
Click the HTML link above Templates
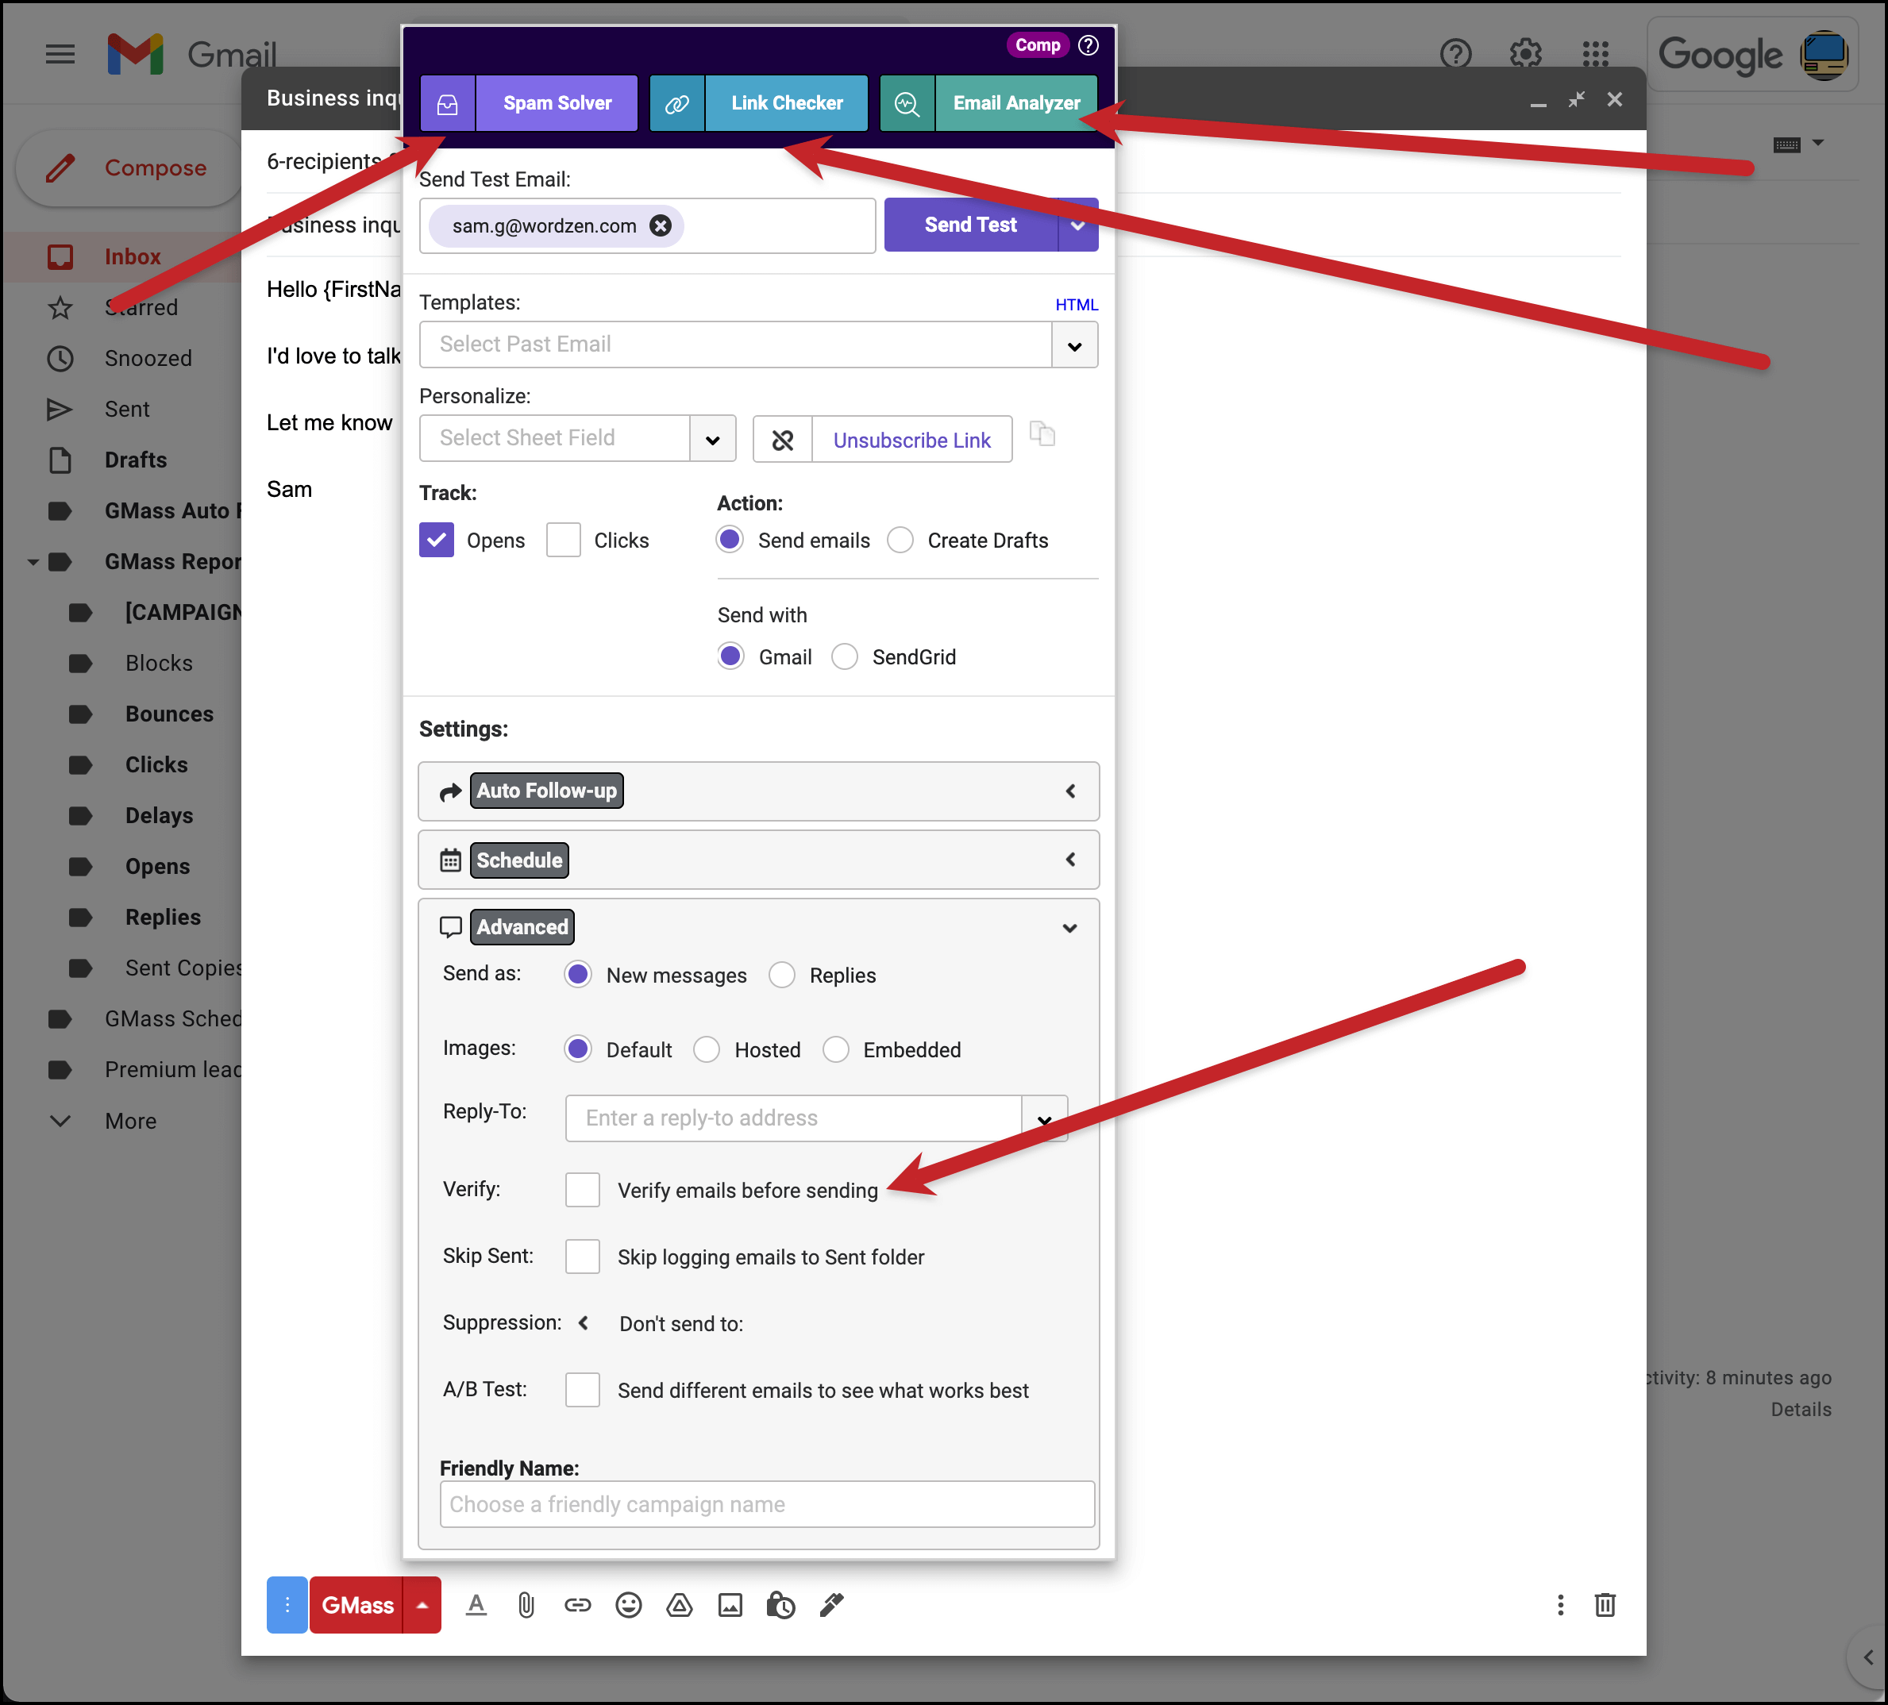1077,304
